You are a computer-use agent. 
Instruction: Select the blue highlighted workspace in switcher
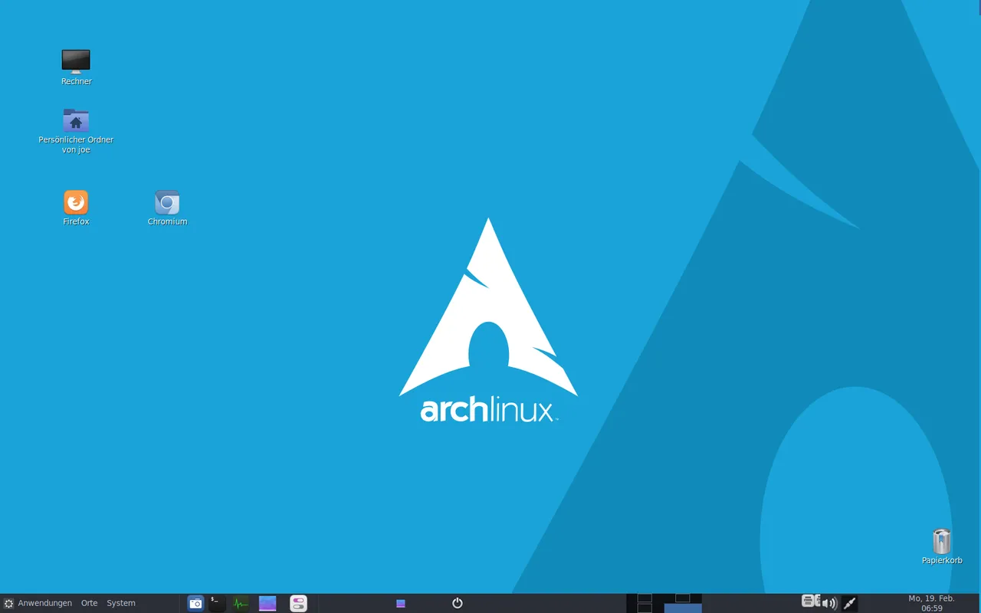[683, 608]
